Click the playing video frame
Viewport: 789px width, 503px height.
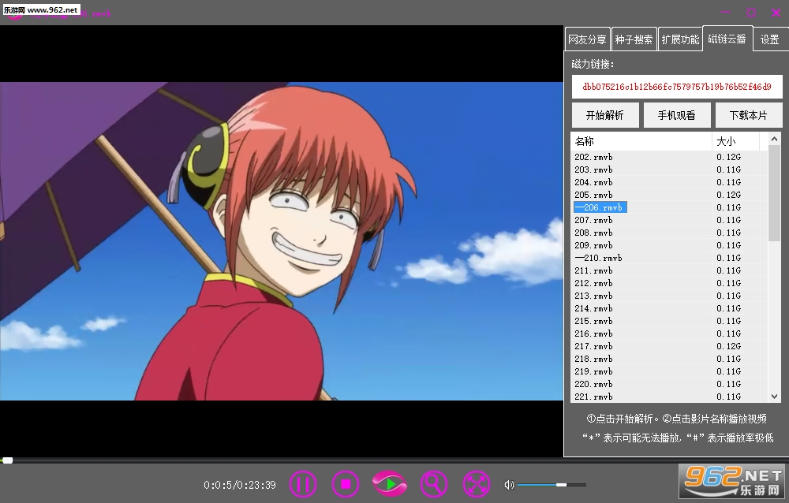pos(282,241)
